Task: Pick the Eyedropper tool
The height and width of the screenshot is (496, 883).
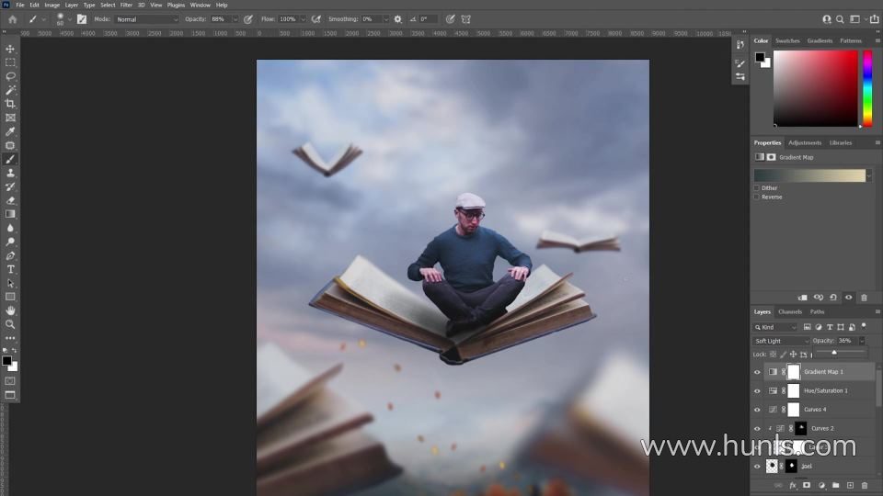Action: click(x=10, y=131)
